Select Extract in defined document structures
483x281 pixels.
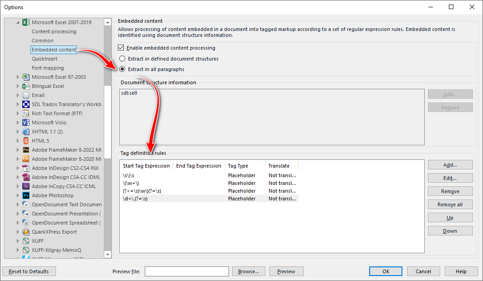pyautogui.click(x=122, y=58)
